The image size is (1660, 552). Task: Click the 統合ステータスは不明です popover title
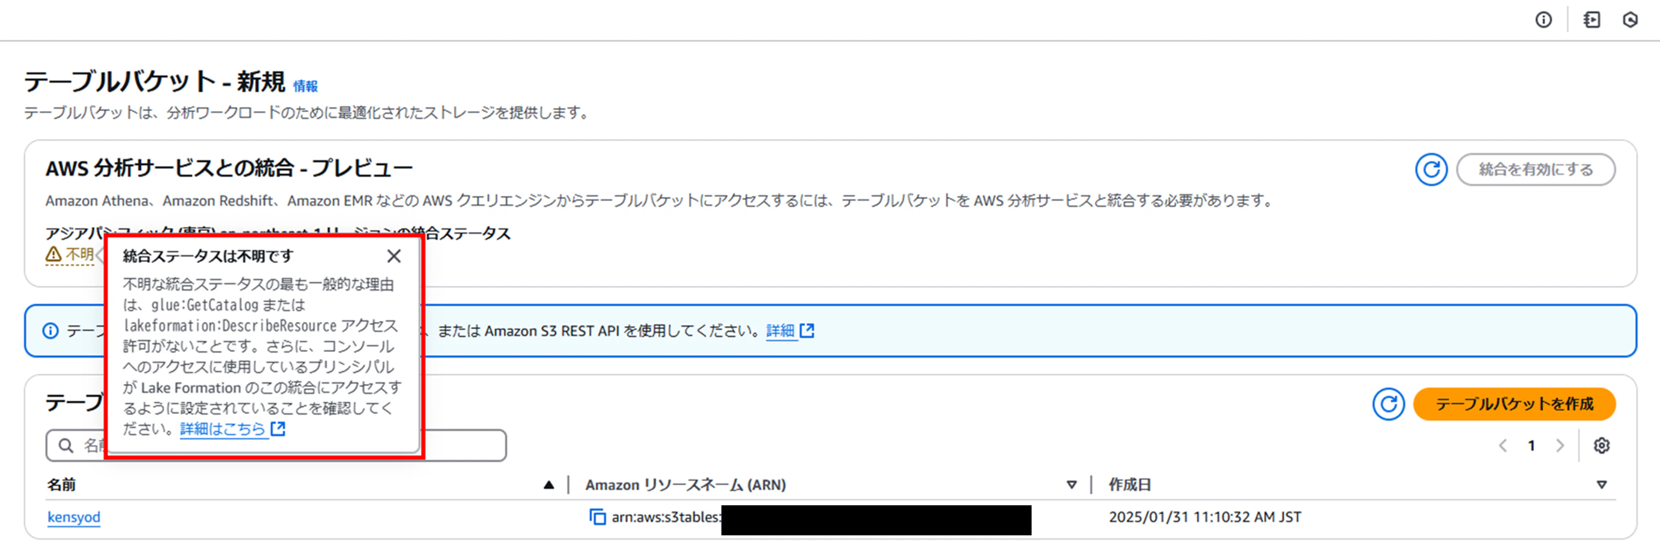pos(207,256)
